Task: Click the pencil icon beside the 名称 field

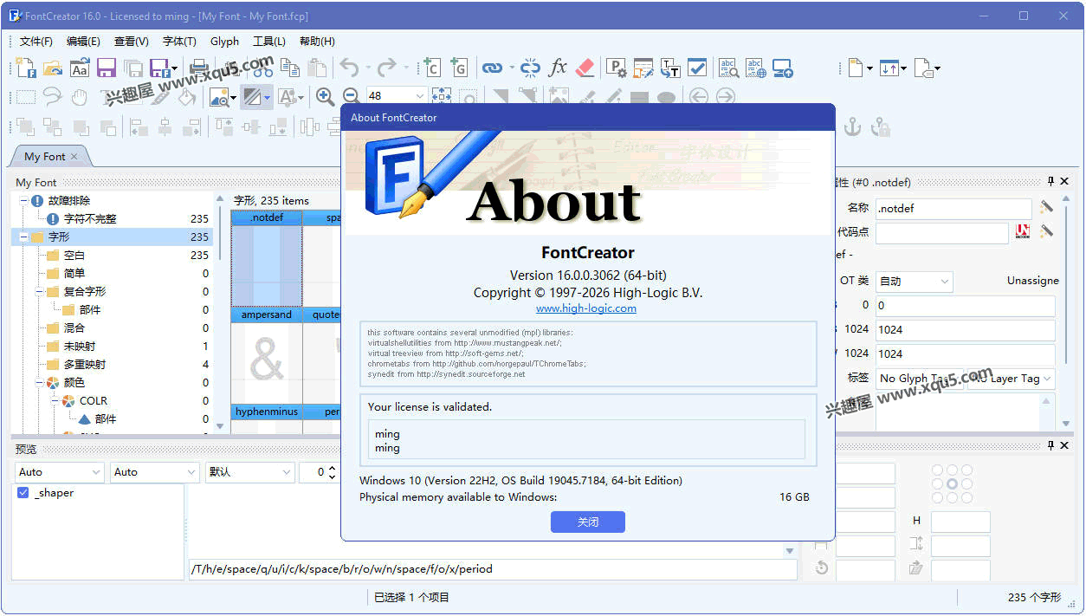Action: 1046,207
